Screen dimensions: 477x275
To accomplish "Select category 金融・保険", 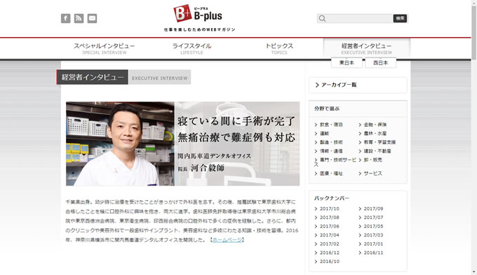I will (375, 125).
